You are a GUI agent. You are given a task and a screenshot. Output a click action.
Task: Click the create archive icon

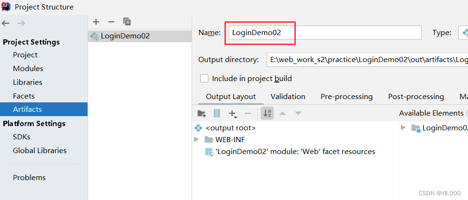click(x=217, y=113)
